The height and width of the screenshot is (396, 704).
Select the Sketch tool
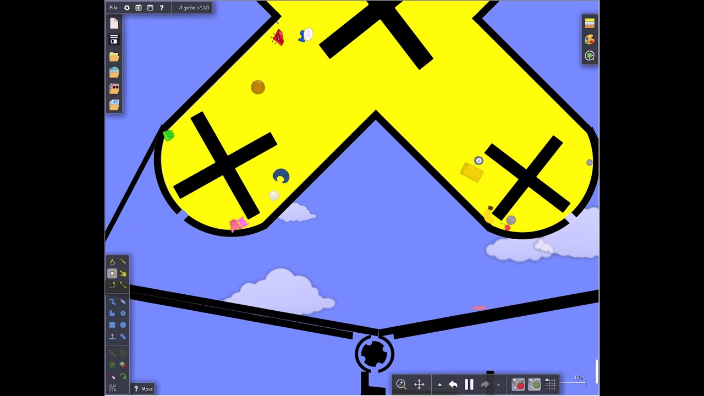(112, 262)
